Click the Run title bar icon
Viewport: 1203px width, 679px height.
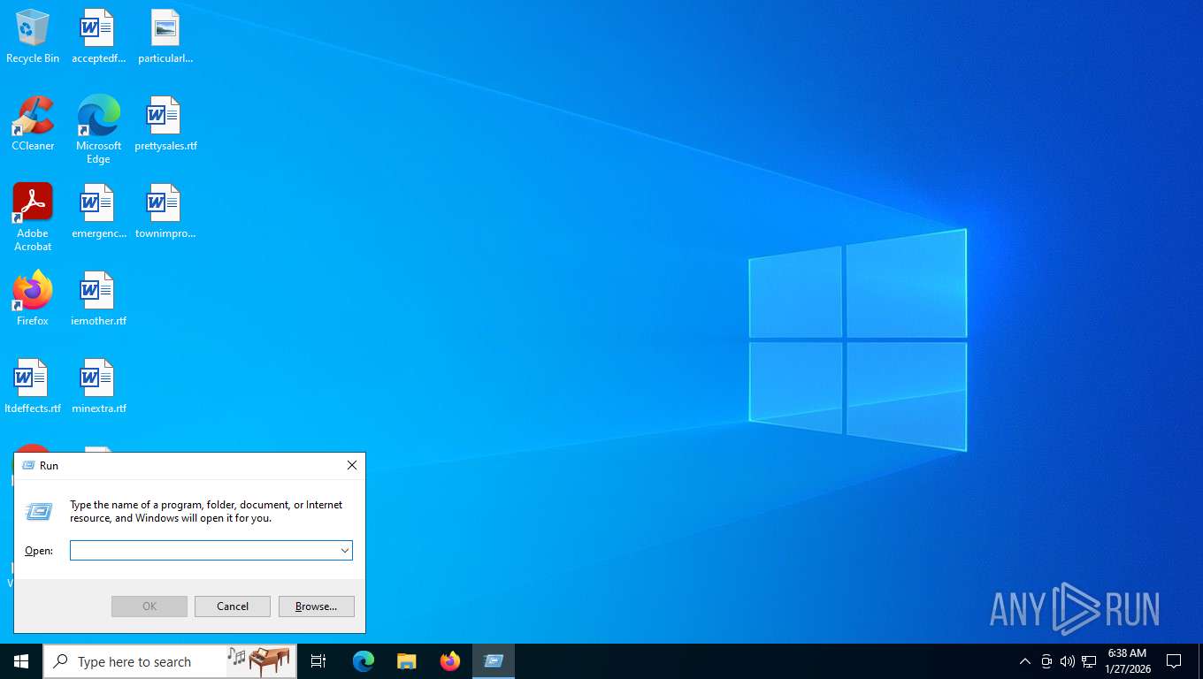(x=28, y=465)
